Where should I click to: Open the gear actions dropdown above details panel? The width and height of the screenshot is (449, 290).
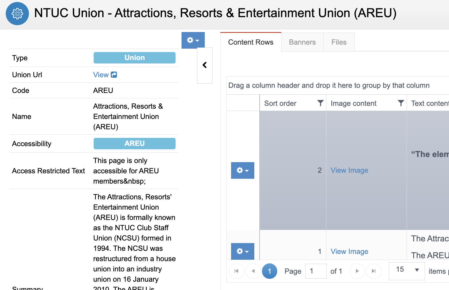point(193,40)
